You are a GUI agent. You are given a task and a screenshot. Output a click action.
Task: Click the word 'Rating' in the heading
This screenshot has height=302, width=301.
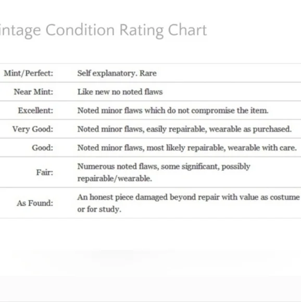click(x=141, y=31)
